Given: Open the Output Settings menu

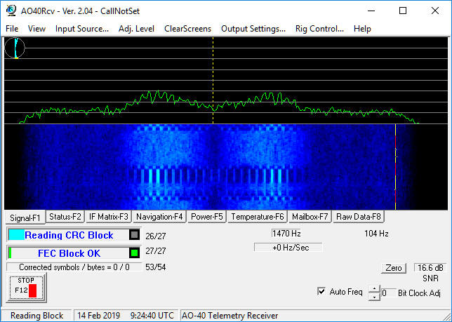Looking at the screenshot, I should point(253,29).
